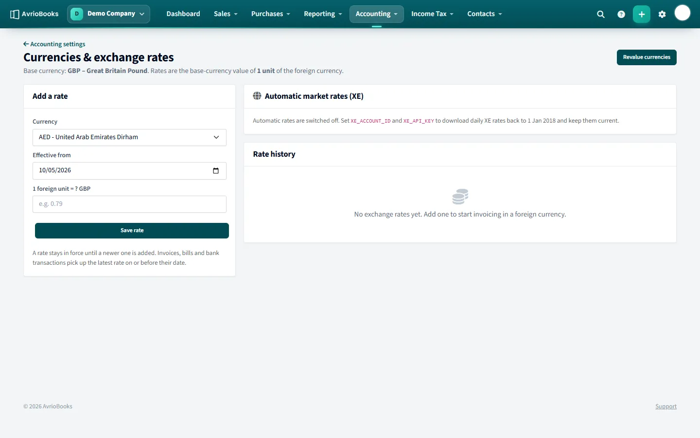The image size is (700, 438).
Task: Go back to Accounting settings
Action: pyautogui.click(x=54, y=44)
